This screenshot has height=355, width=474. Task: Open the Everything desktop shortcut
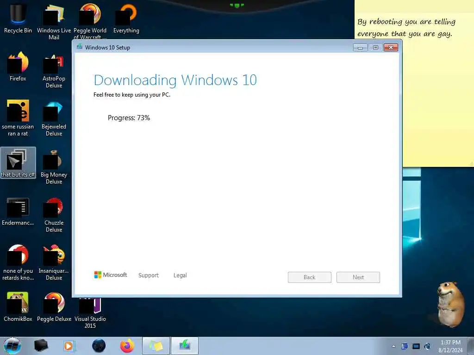coord(126,18)
